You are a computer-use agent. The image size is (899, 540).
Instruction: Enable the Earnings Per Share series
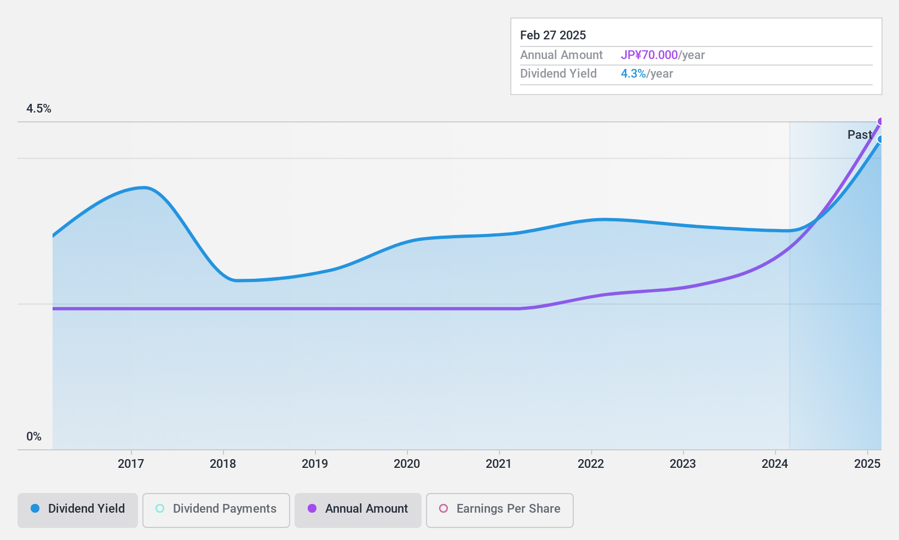click(500, 510)
